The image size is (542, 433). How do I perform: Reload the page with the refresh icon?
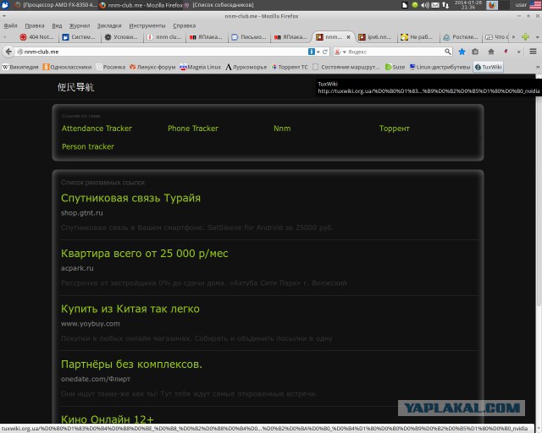(x=325, y=52)
